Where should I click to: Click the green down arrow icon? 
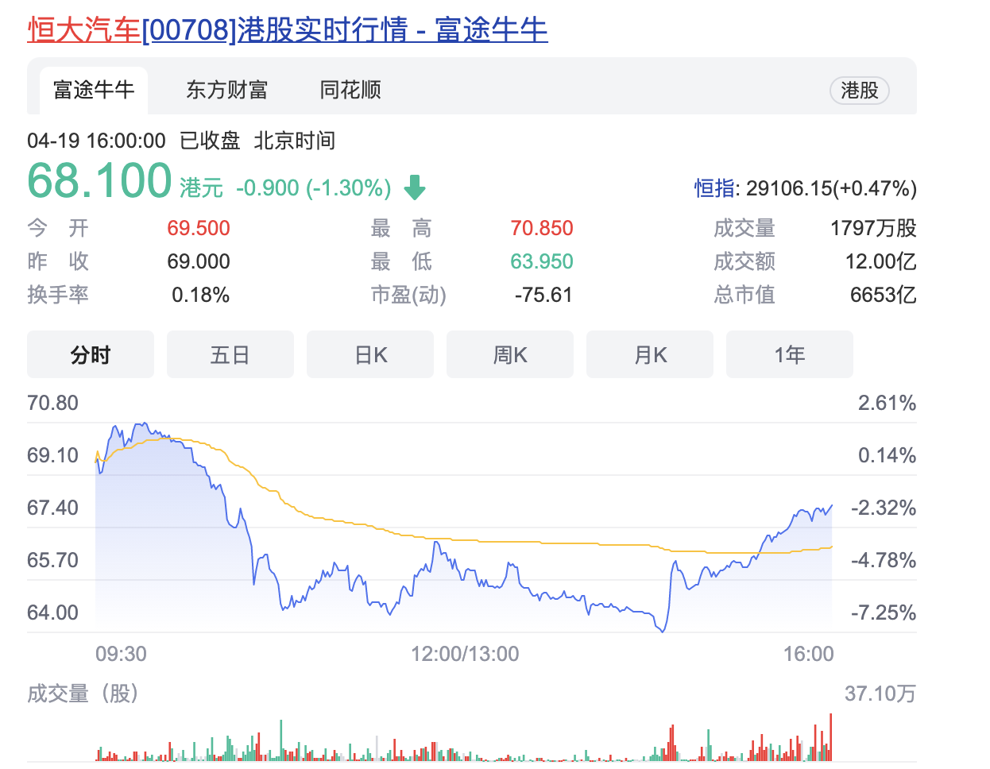pos(415,187)
